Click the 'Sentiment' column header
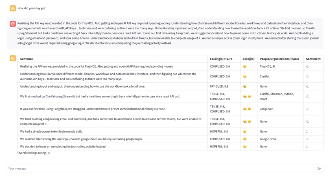328x176 pixels. click(313, 59)
